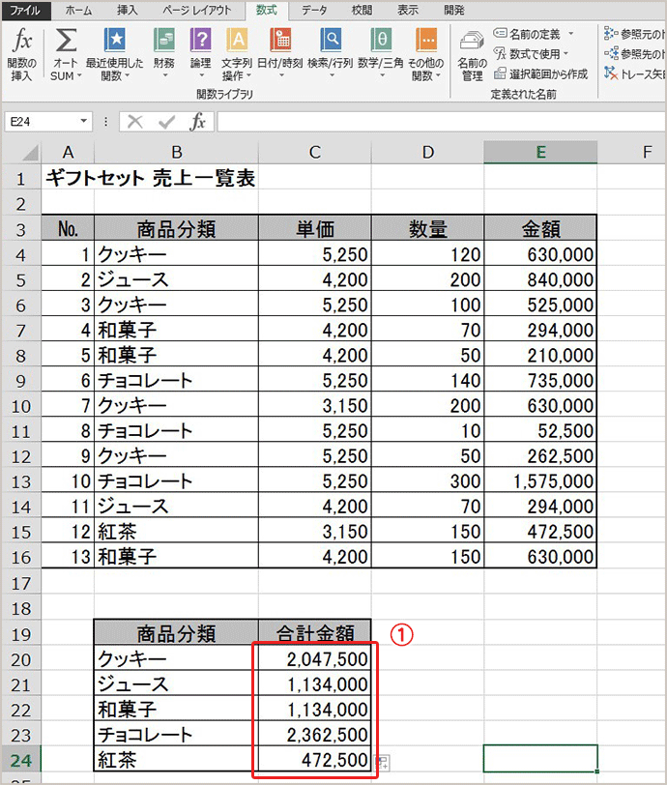The image size is (667, 785).
Task: Switch to the Home (ホーム) tab
Action: coord(78,10)
